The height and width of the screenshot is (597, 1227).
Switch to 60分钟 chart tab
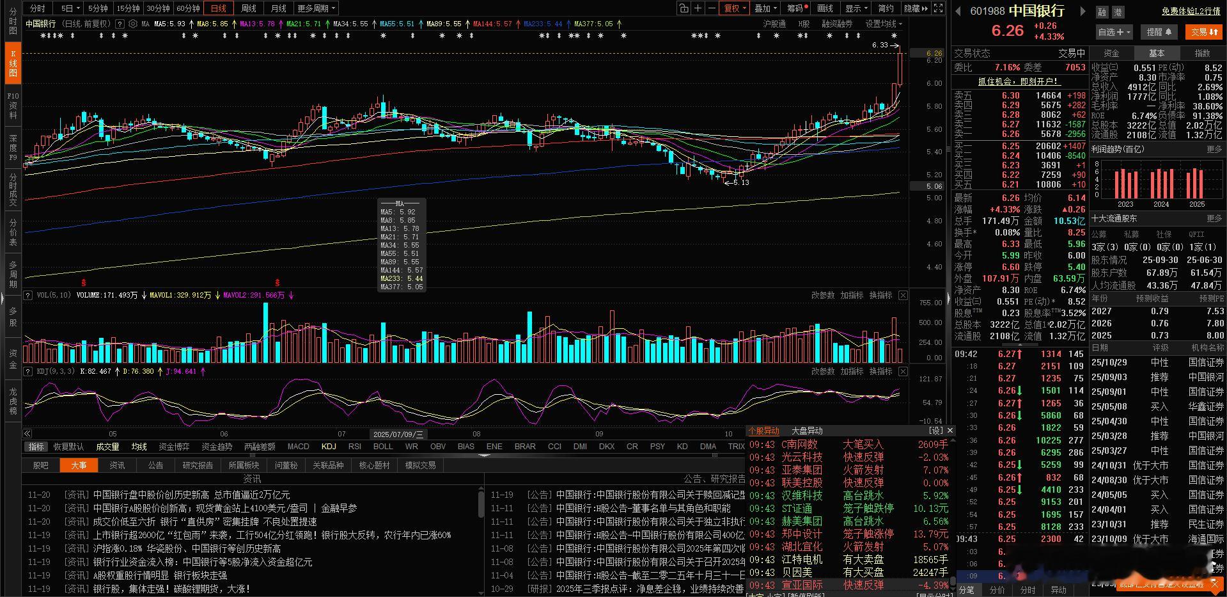(x=188, y=8)
